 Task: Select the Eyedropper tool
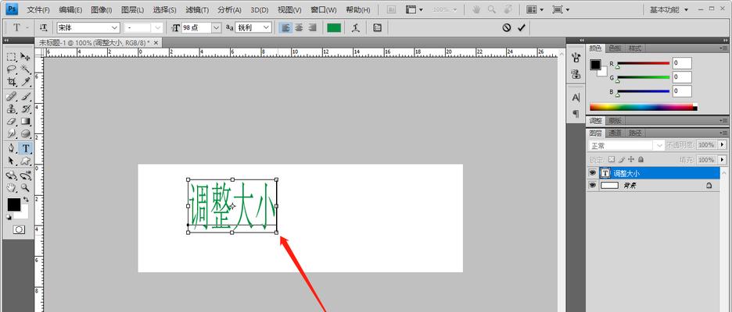point(25,81)
